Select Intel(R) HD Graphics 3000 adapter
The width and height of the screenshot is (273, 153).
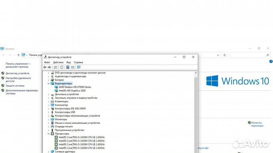[72, 91]
